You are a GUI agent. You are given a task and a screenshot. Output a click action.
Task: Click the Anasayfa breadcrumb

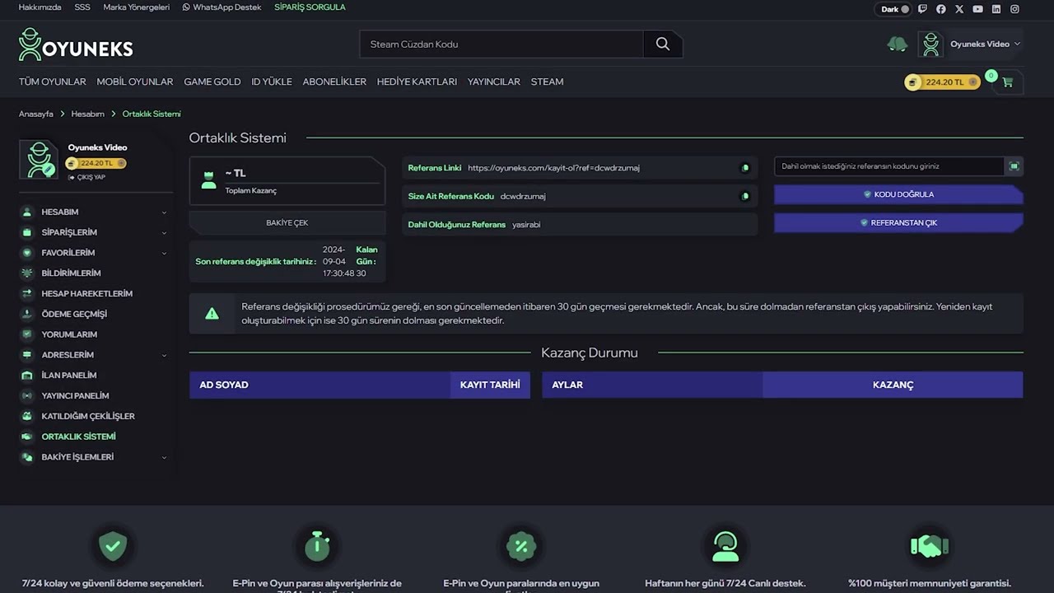coord(36,114)
